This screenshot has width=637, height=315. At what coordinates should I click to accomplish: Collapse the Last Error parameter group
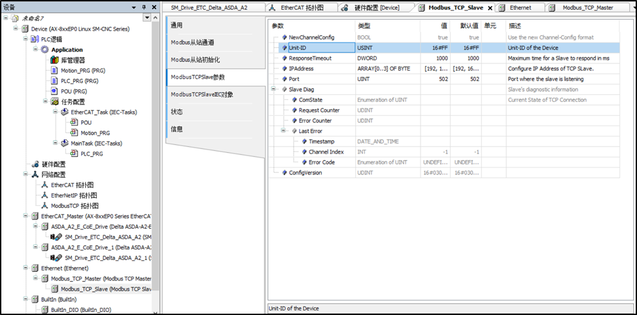284,131
